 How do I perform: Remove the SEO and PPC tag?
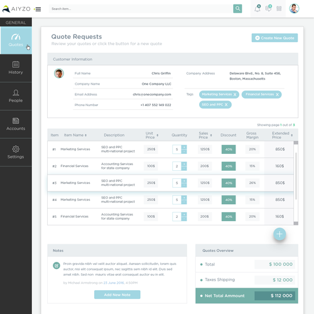tap(226, 105)
